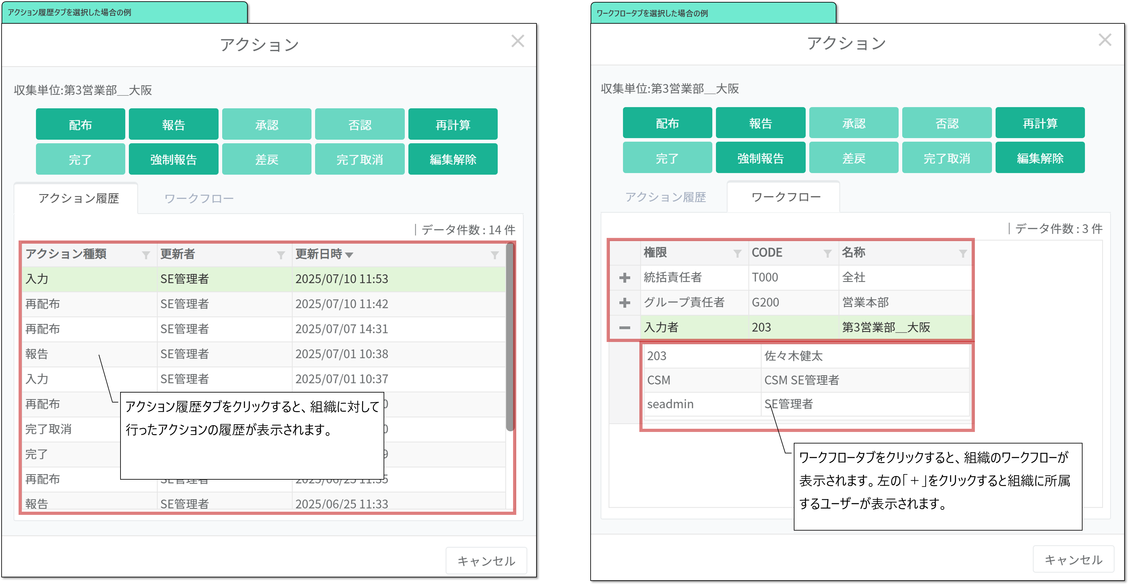Image resolution: width=1129 pixels, height=585 pixels.
Task: Toggle sort arrow on 更新日時 header
Action: 349,255
